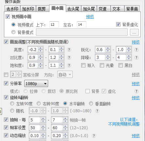Click 锐化 maximum field 1.0
This screenshot has height=141, width=145.
pos(121,50)
